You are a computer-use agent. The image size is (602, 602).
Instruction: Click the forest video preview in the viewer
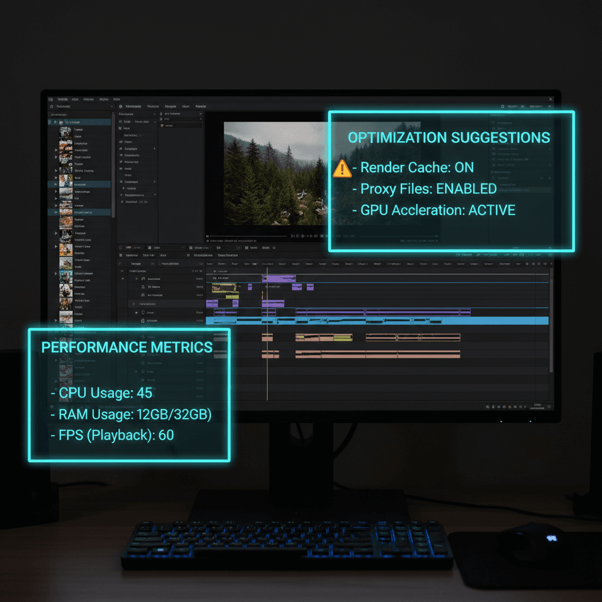[x=276, y=173]
